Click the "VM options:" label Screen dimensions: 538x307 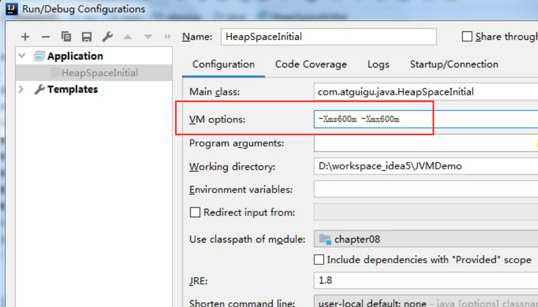217,120
